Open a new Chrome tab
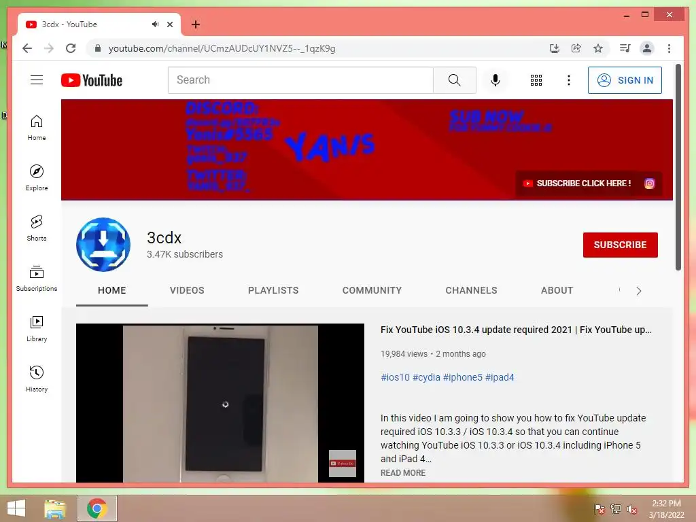 [x=195, y=24]
